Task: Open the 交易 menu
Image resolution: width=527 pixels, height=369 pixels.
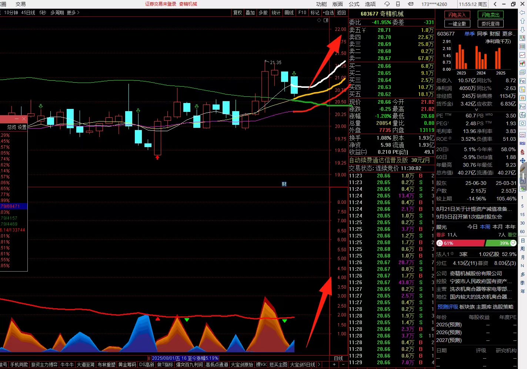Action: click(21, 4)
